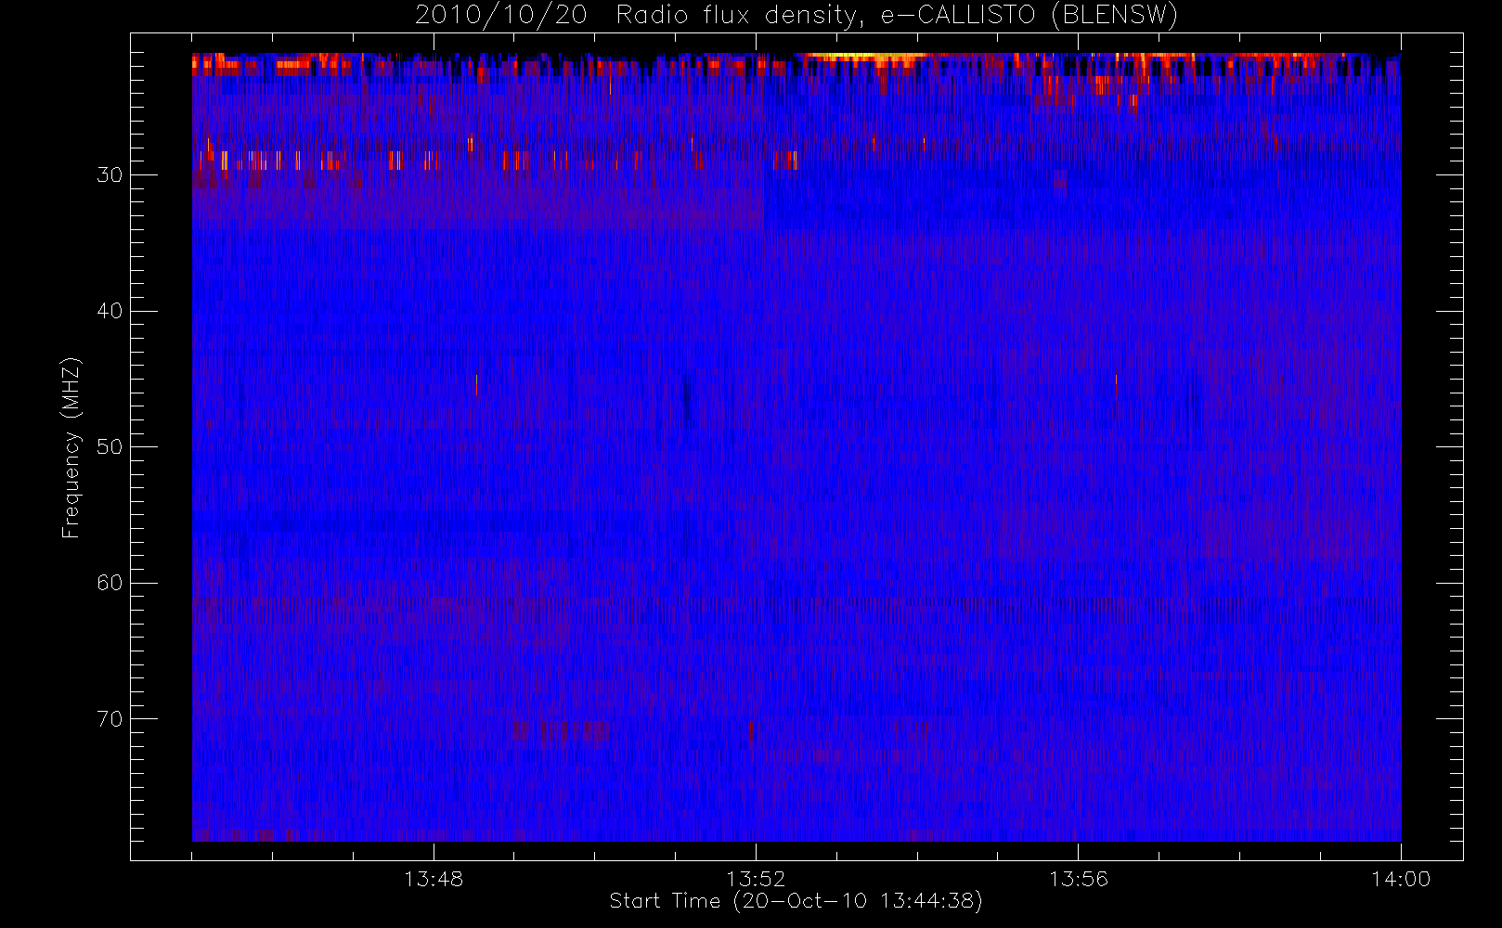Image resolution: width=1502 pixels, height=928 pixels.
Task: Click the 13:56 time tick label
Action: point(1079,879)
